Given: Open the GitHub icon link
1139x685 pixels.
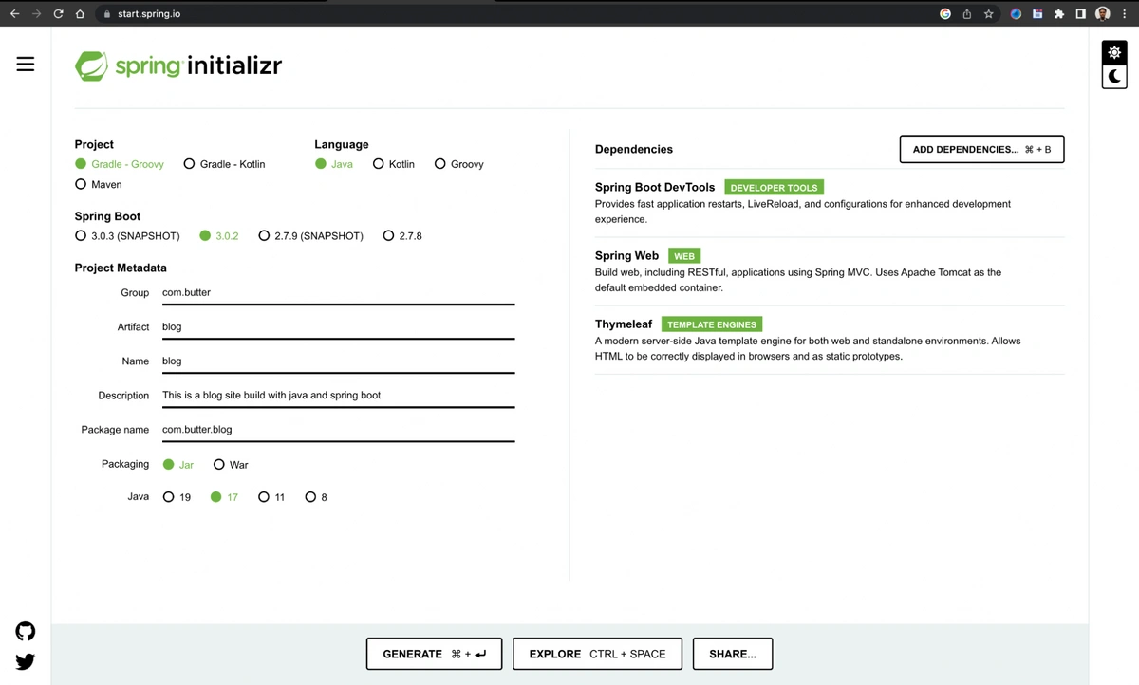Looking at the screenshot, I should [x=26, y=631].
